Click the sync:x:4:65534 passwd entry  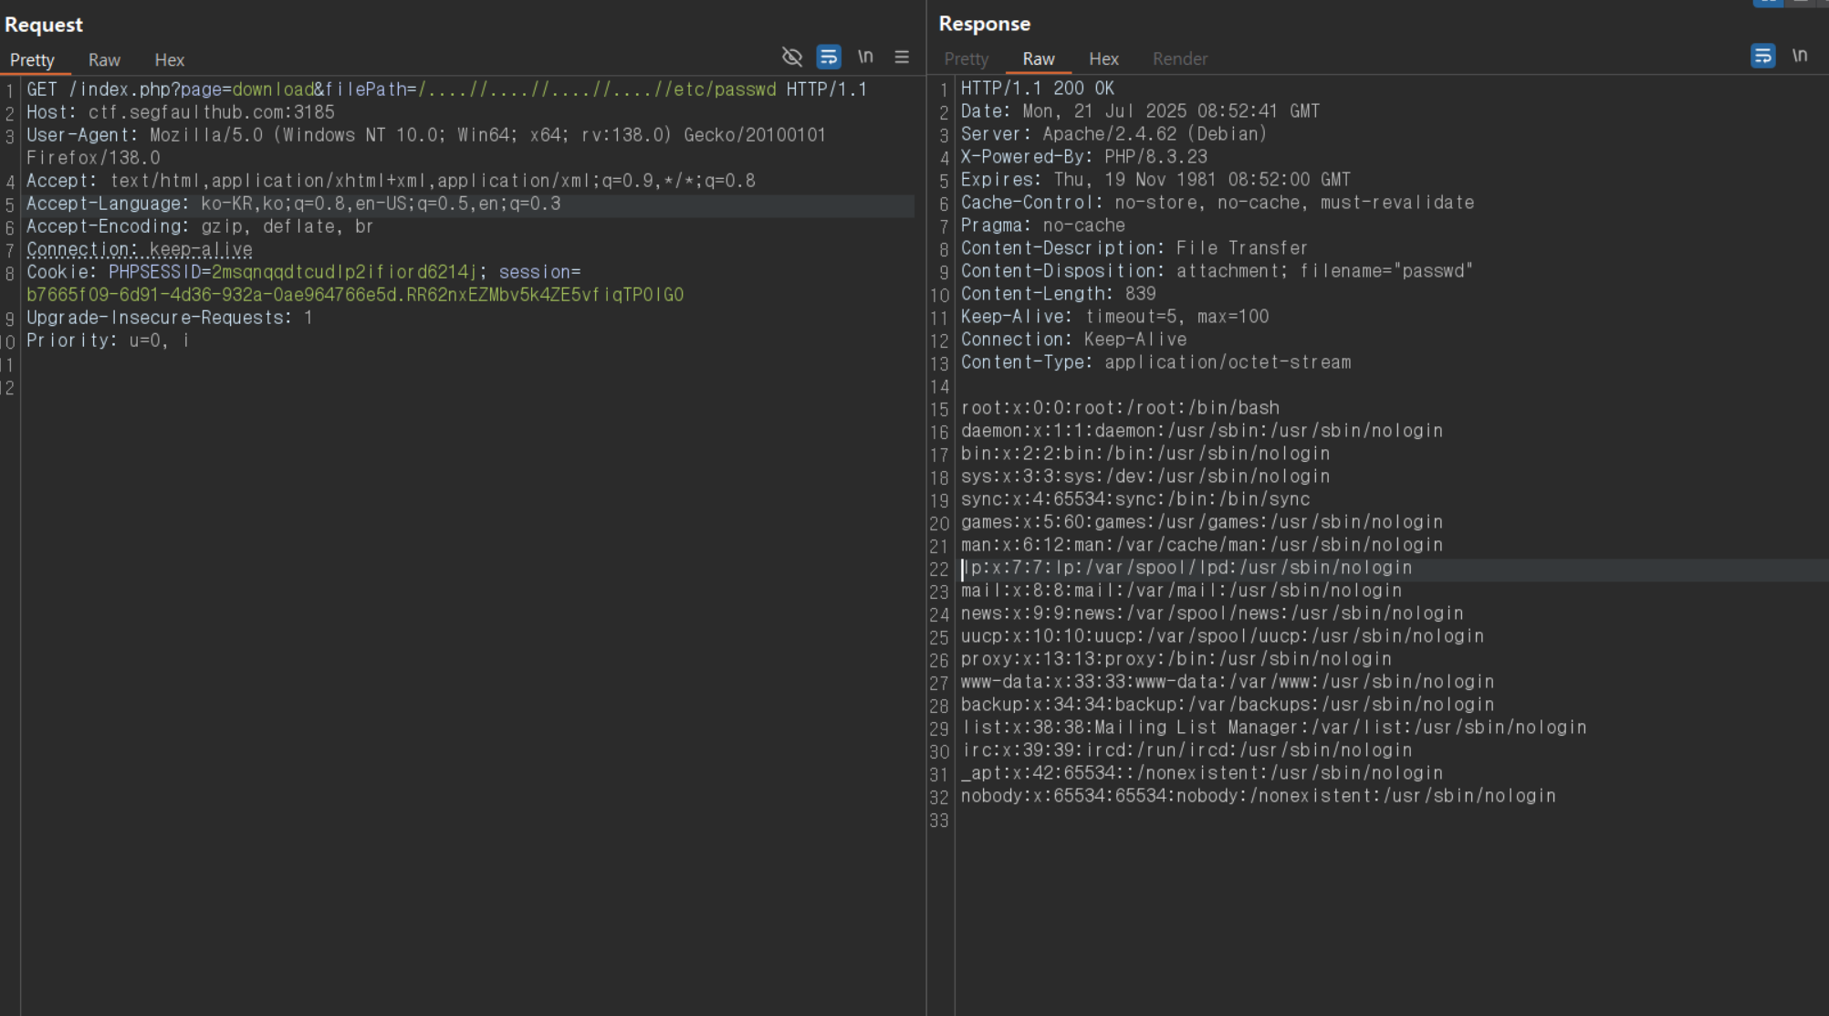pyautogui.click(x=1135, y=499)
